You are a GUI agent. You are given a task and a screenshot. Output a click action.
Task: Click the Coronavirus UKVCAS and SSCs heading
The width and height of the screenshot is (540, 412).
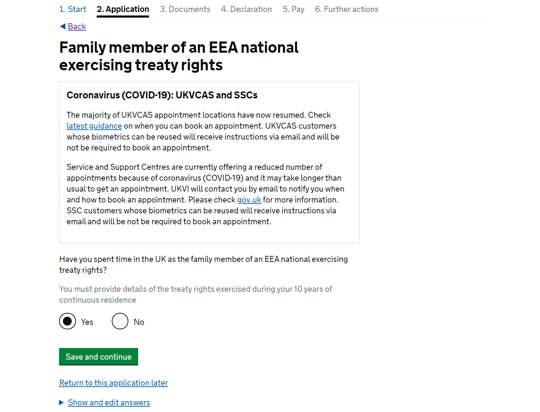[x=162, y=95]
